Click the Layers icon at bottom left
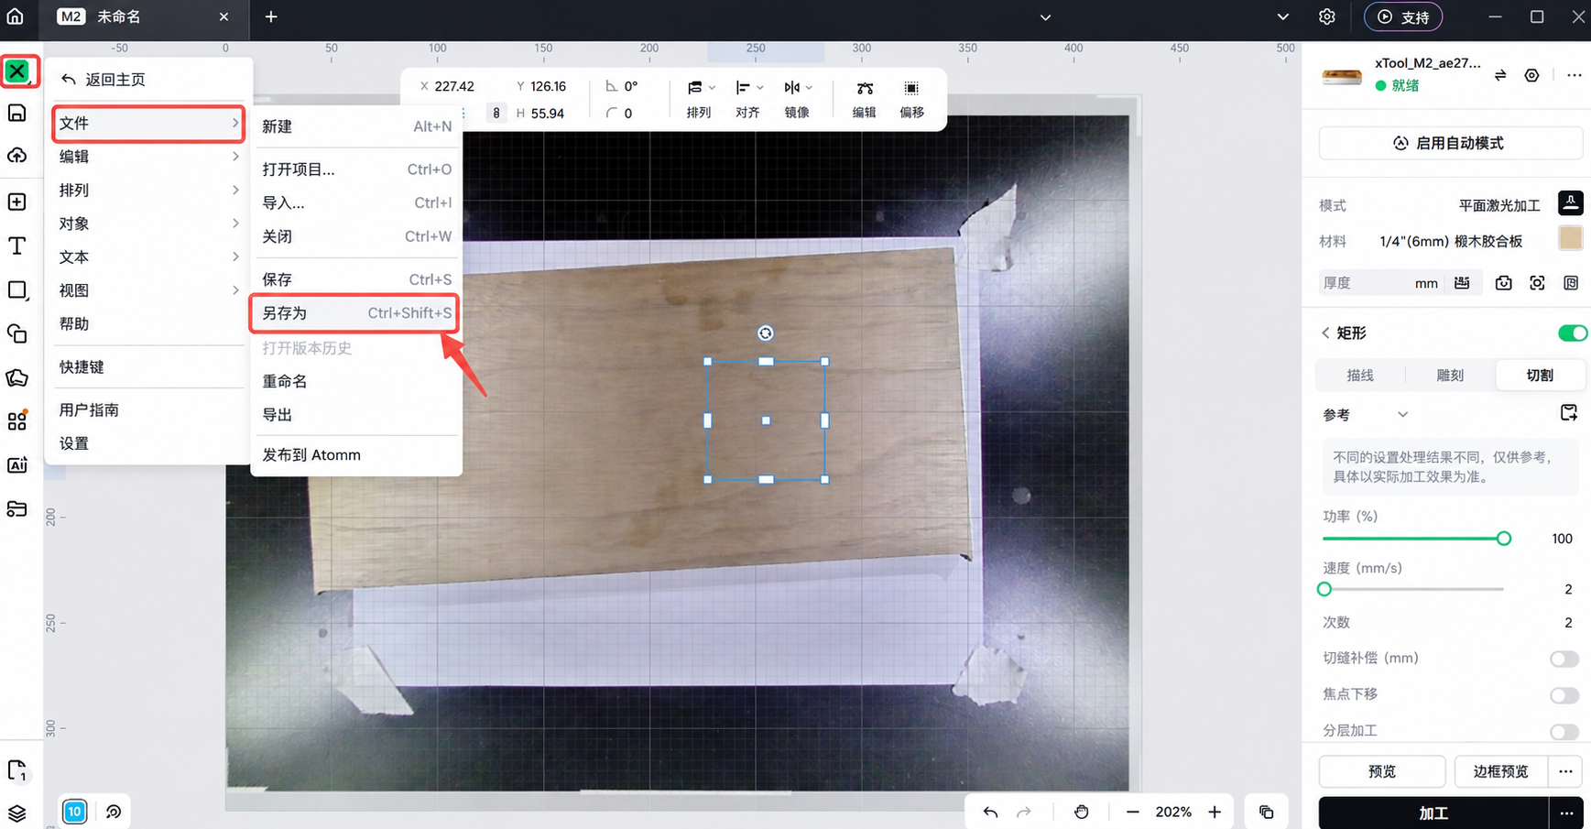Screen dimensions: 1591x829 point(16,813)
